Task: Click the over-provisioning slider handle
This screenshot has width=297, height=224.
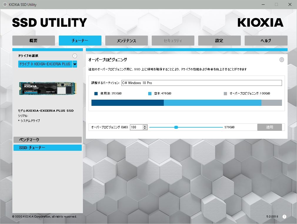Action: 176,127
